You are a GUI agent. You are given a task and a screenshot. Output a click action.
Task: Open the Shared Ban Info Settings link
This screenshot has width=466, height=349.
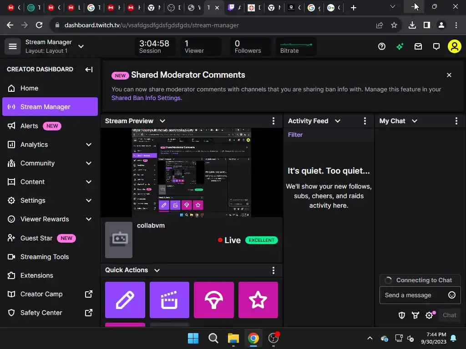[x=146, y=98]
